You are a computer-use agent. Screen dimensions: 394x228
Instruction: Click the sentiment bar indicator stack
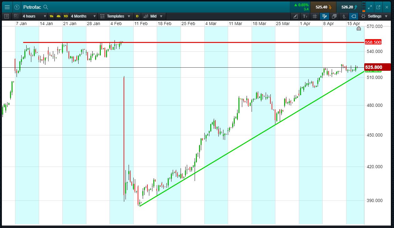point(363,7)
